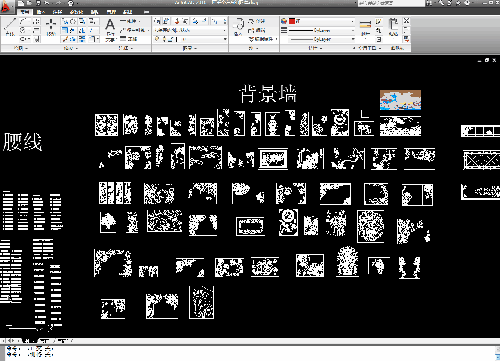The image size is (500, 361).
Task: Switch to the 参数化 ribbon tab
Action: [76, 12]
